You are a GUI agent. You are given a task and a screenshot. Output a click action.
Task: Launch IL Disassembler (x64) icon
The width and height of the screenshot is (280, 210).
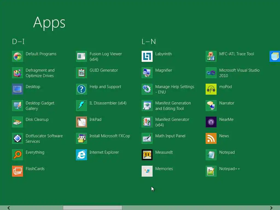pos(81,106)
